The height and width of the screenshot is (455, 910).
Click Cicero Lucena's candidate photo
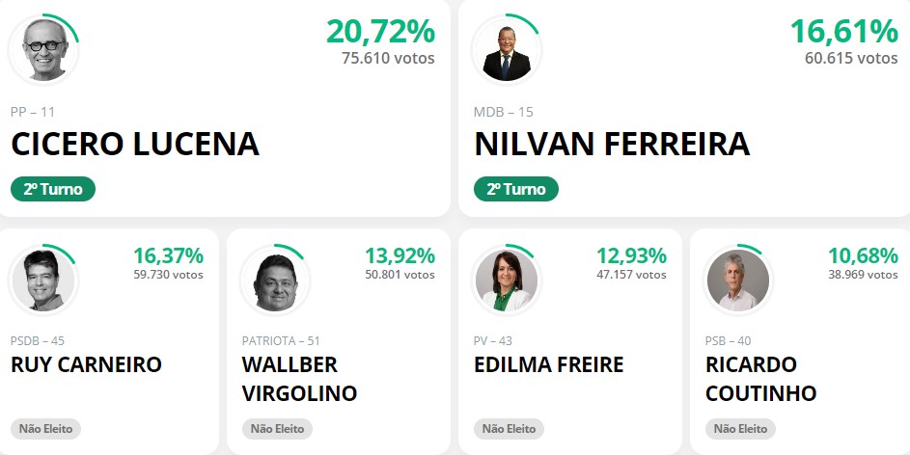pyautogui.click(x=43, y=48)
